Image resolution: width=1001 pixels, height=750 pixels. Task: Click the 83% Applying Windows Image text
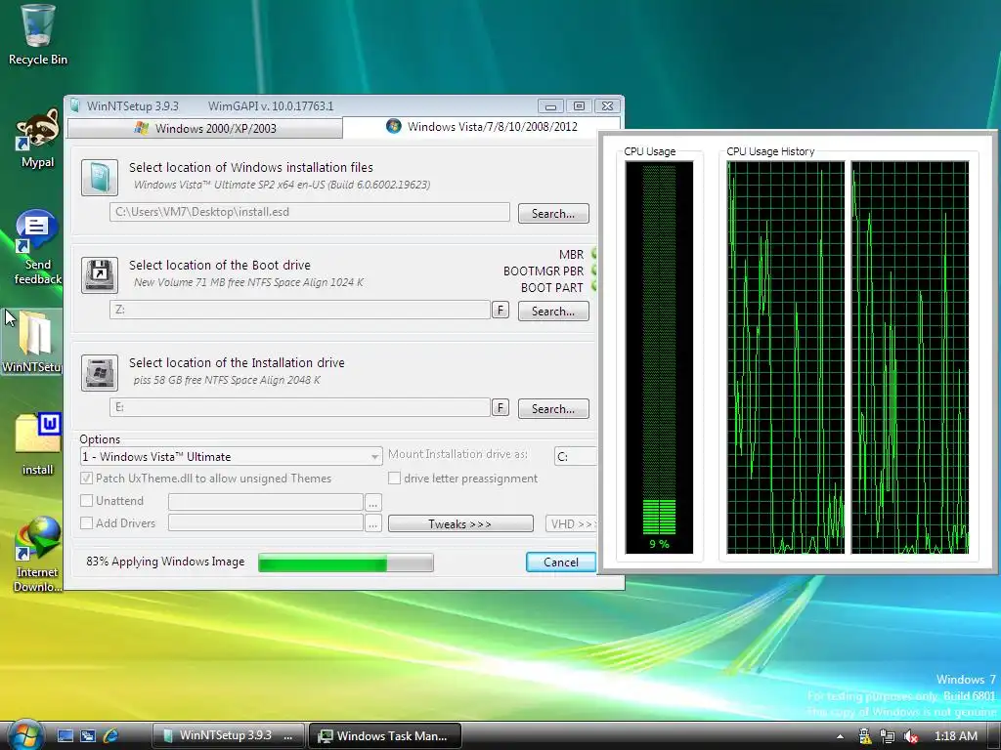[x=165, y=562]
